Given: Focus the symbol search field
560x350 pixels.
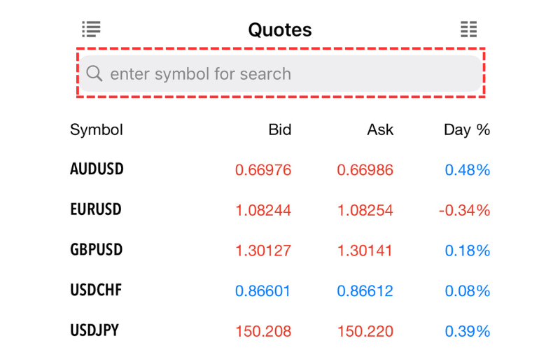Looking at the screenshot, I should coord(280,73).
